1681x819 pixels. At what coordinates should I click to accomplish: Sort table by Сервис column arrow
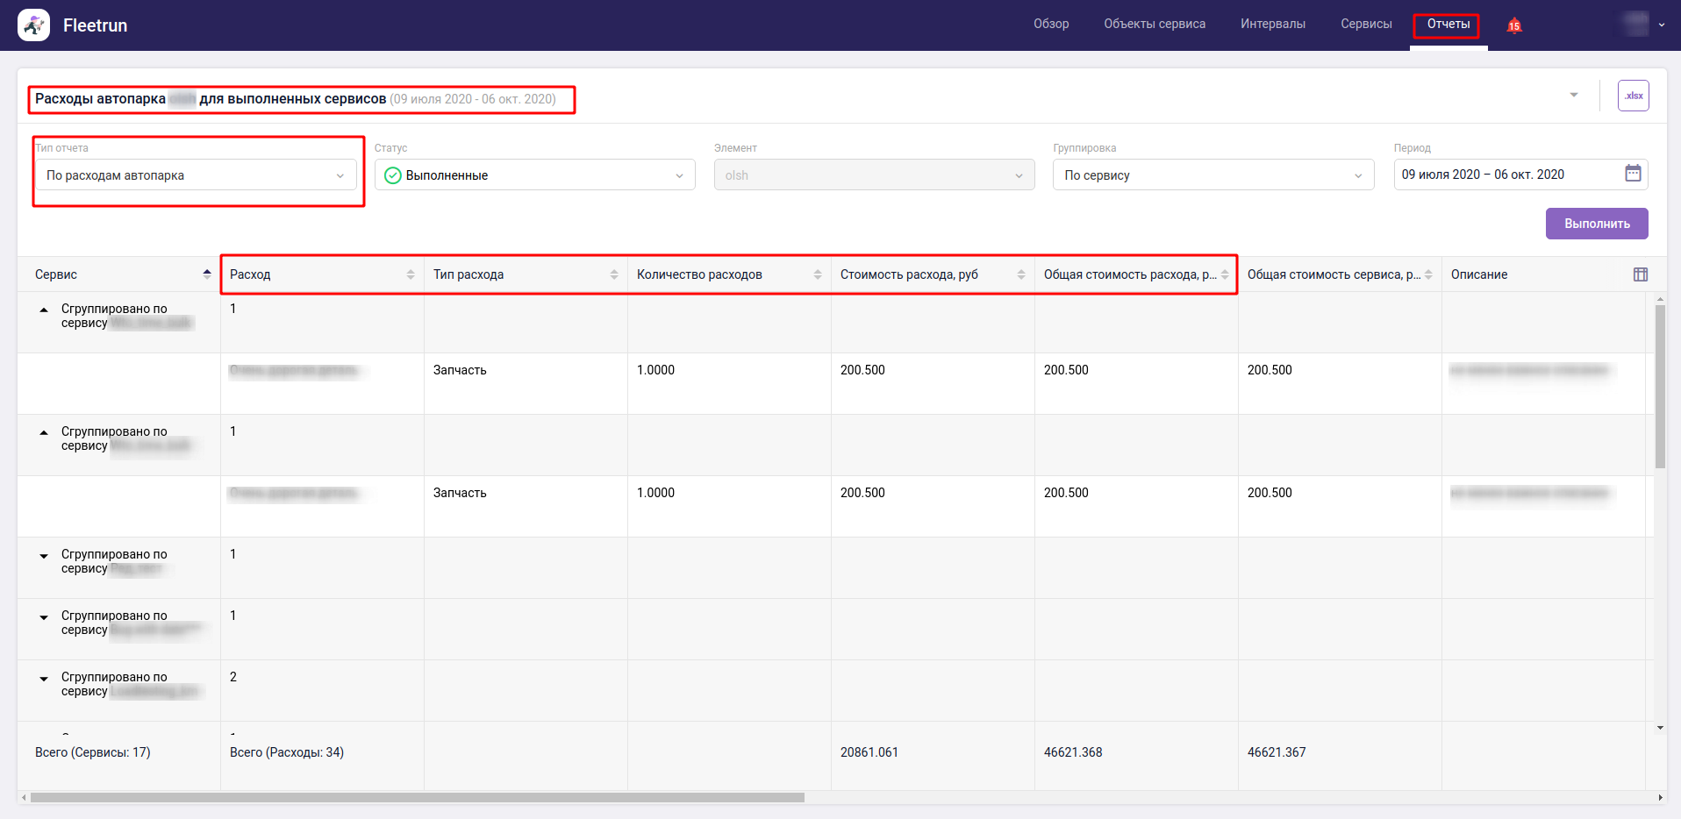pos(207,274)
